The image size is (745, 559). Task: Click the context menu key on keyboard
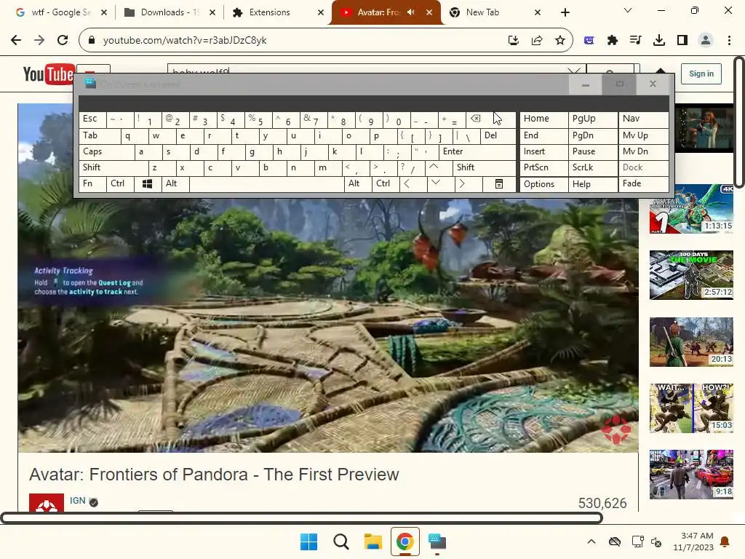click(x=499, y=184)
